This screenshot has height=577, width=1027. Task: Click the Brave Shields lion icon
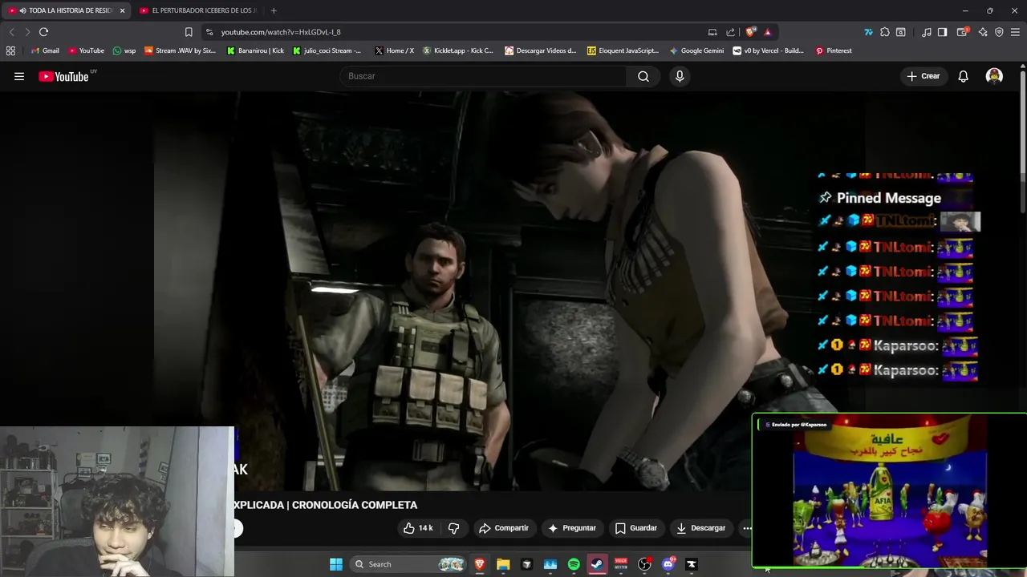coord(750,32)
